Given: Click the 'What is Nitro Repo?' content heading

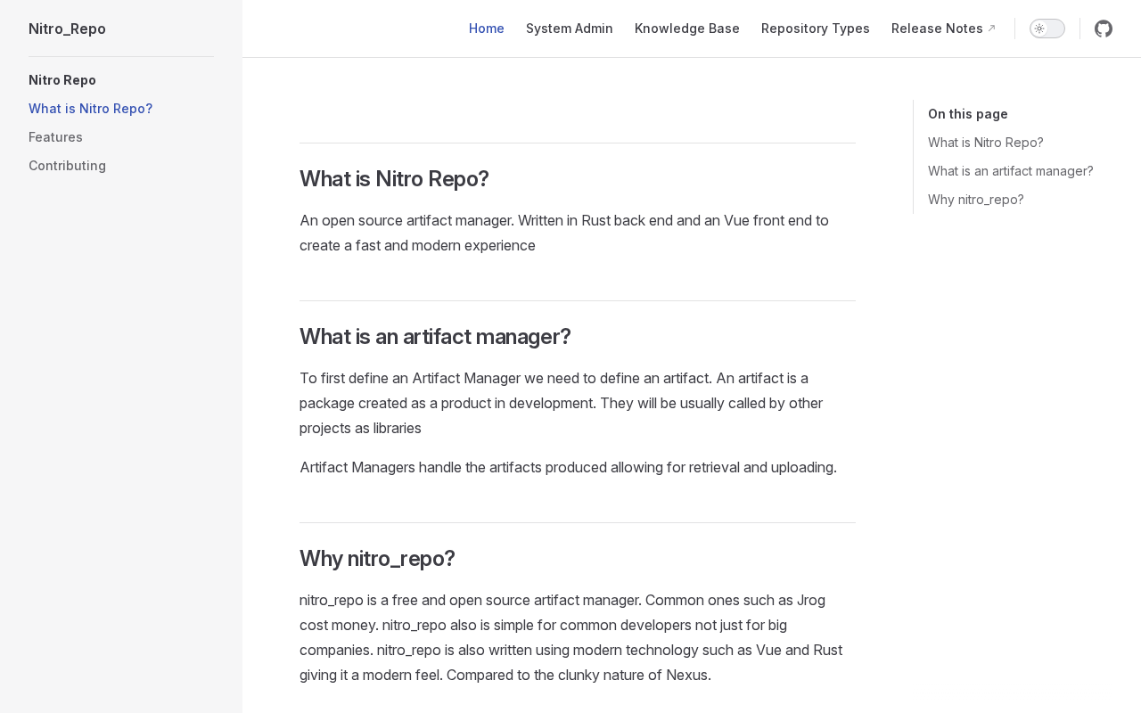Looking at the screenshot, I should [394, 179].
